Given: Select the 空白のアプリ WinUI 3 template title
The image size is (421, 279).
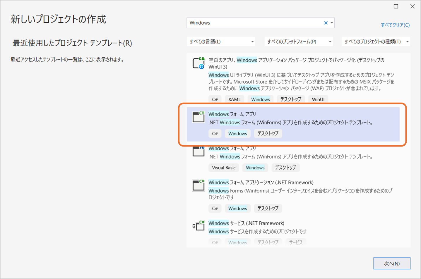Looking at the screenshot, I should coord(296,63).
